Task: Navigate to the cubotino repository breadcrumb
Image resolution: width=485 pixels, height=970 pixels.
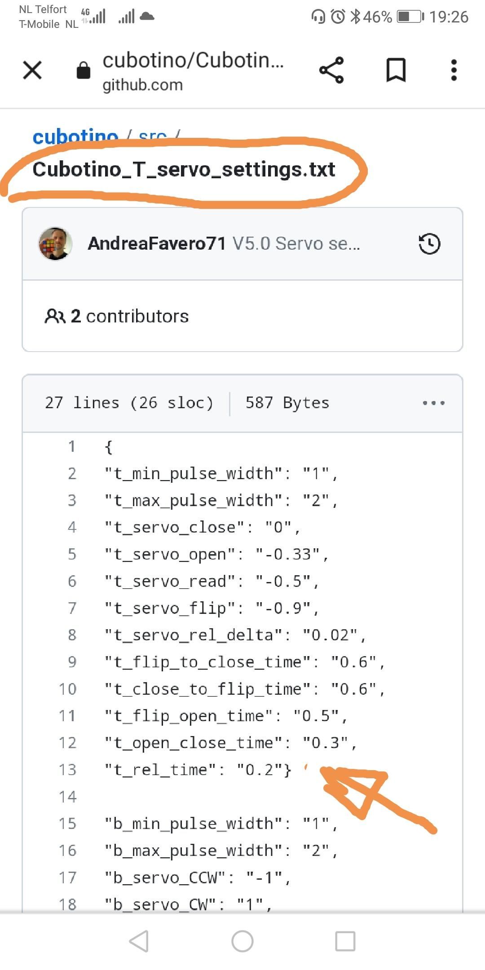Action: click(x=75, y=135)
